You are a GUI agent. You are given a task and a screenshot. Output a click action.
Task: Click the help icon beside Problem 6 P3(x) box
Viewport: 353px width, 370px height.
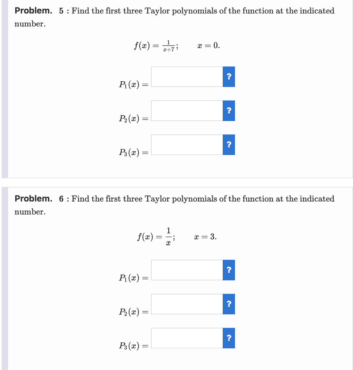pos(228,338)
